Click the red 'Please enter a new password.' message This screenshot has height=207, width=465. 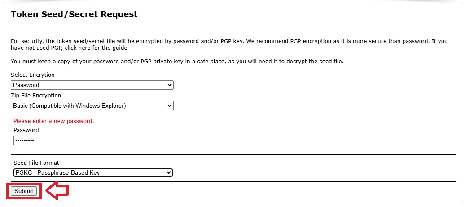(x=54, y=121)
